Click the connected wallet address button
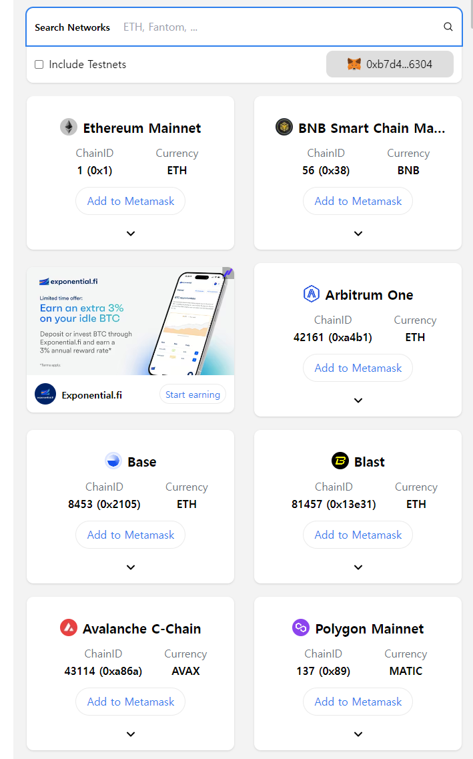473x759 pixels. click(x=390, y=65)
